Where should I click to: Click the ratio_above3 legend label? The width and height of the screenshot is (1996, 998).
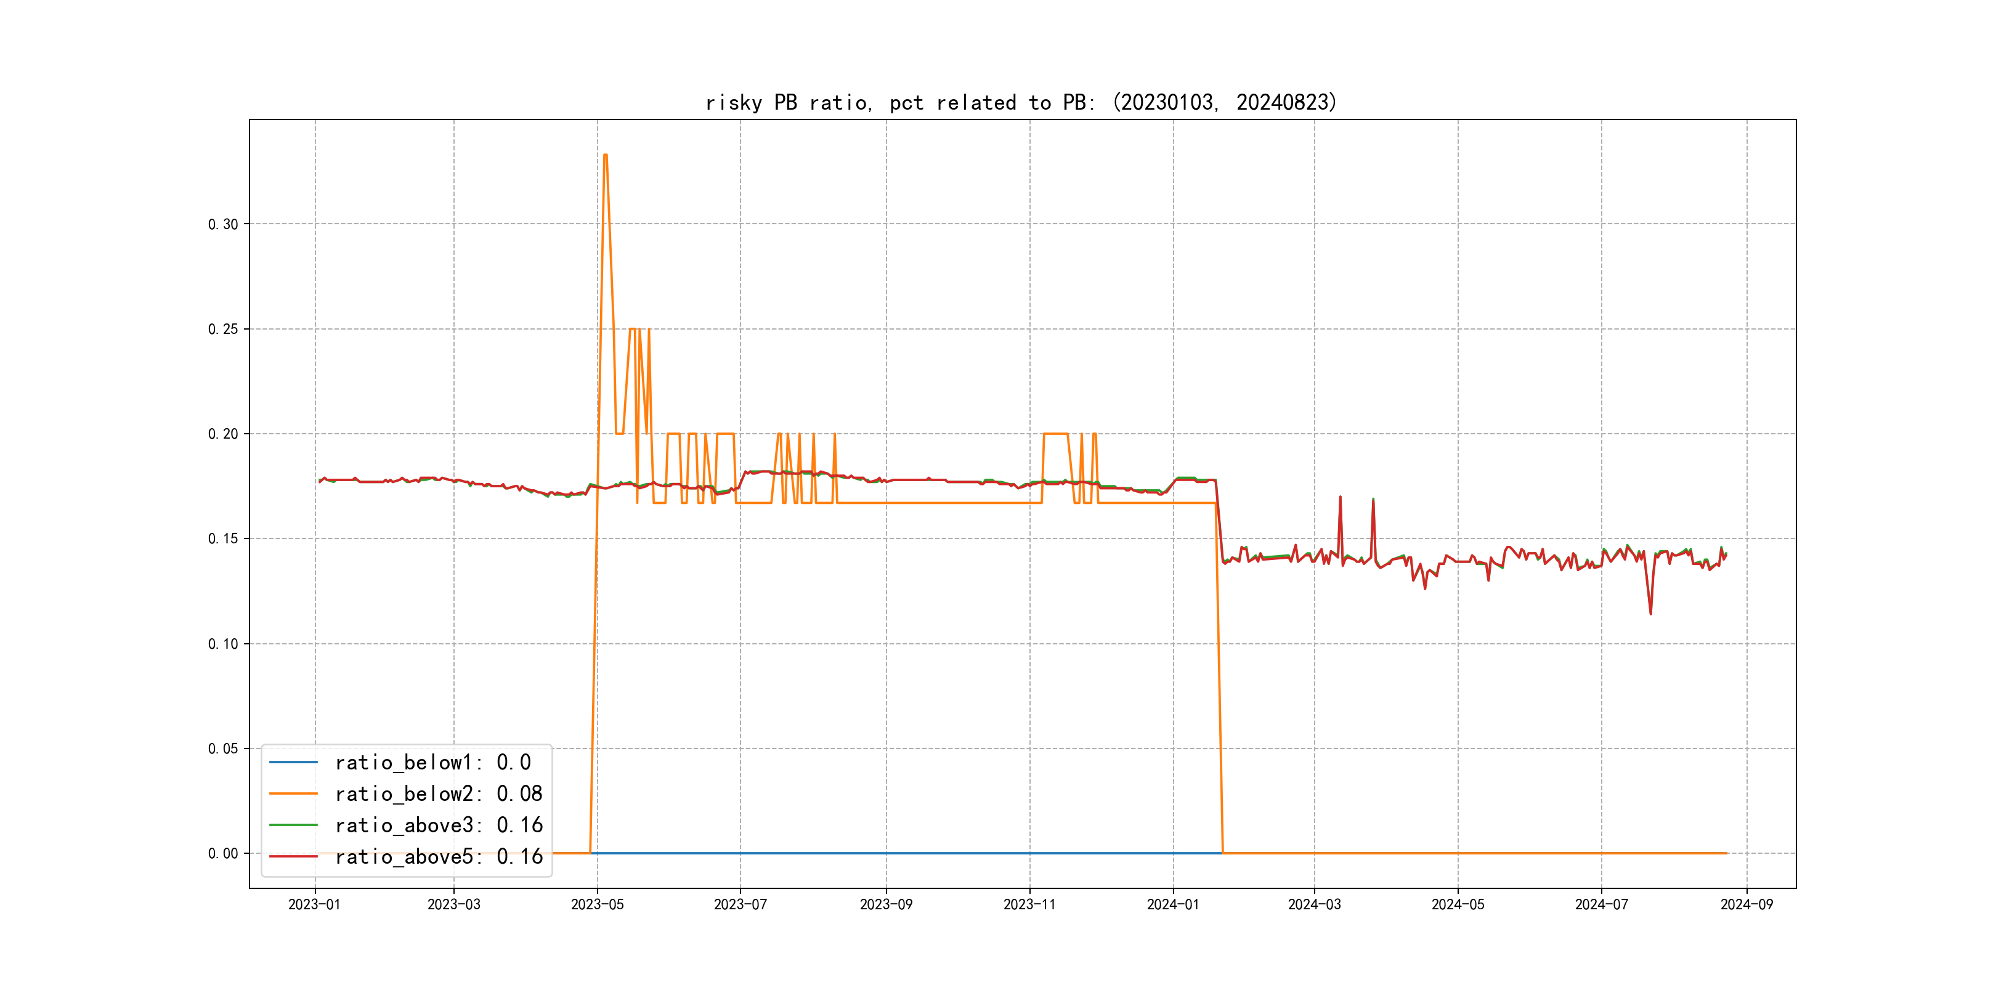[x=438, y=826]
